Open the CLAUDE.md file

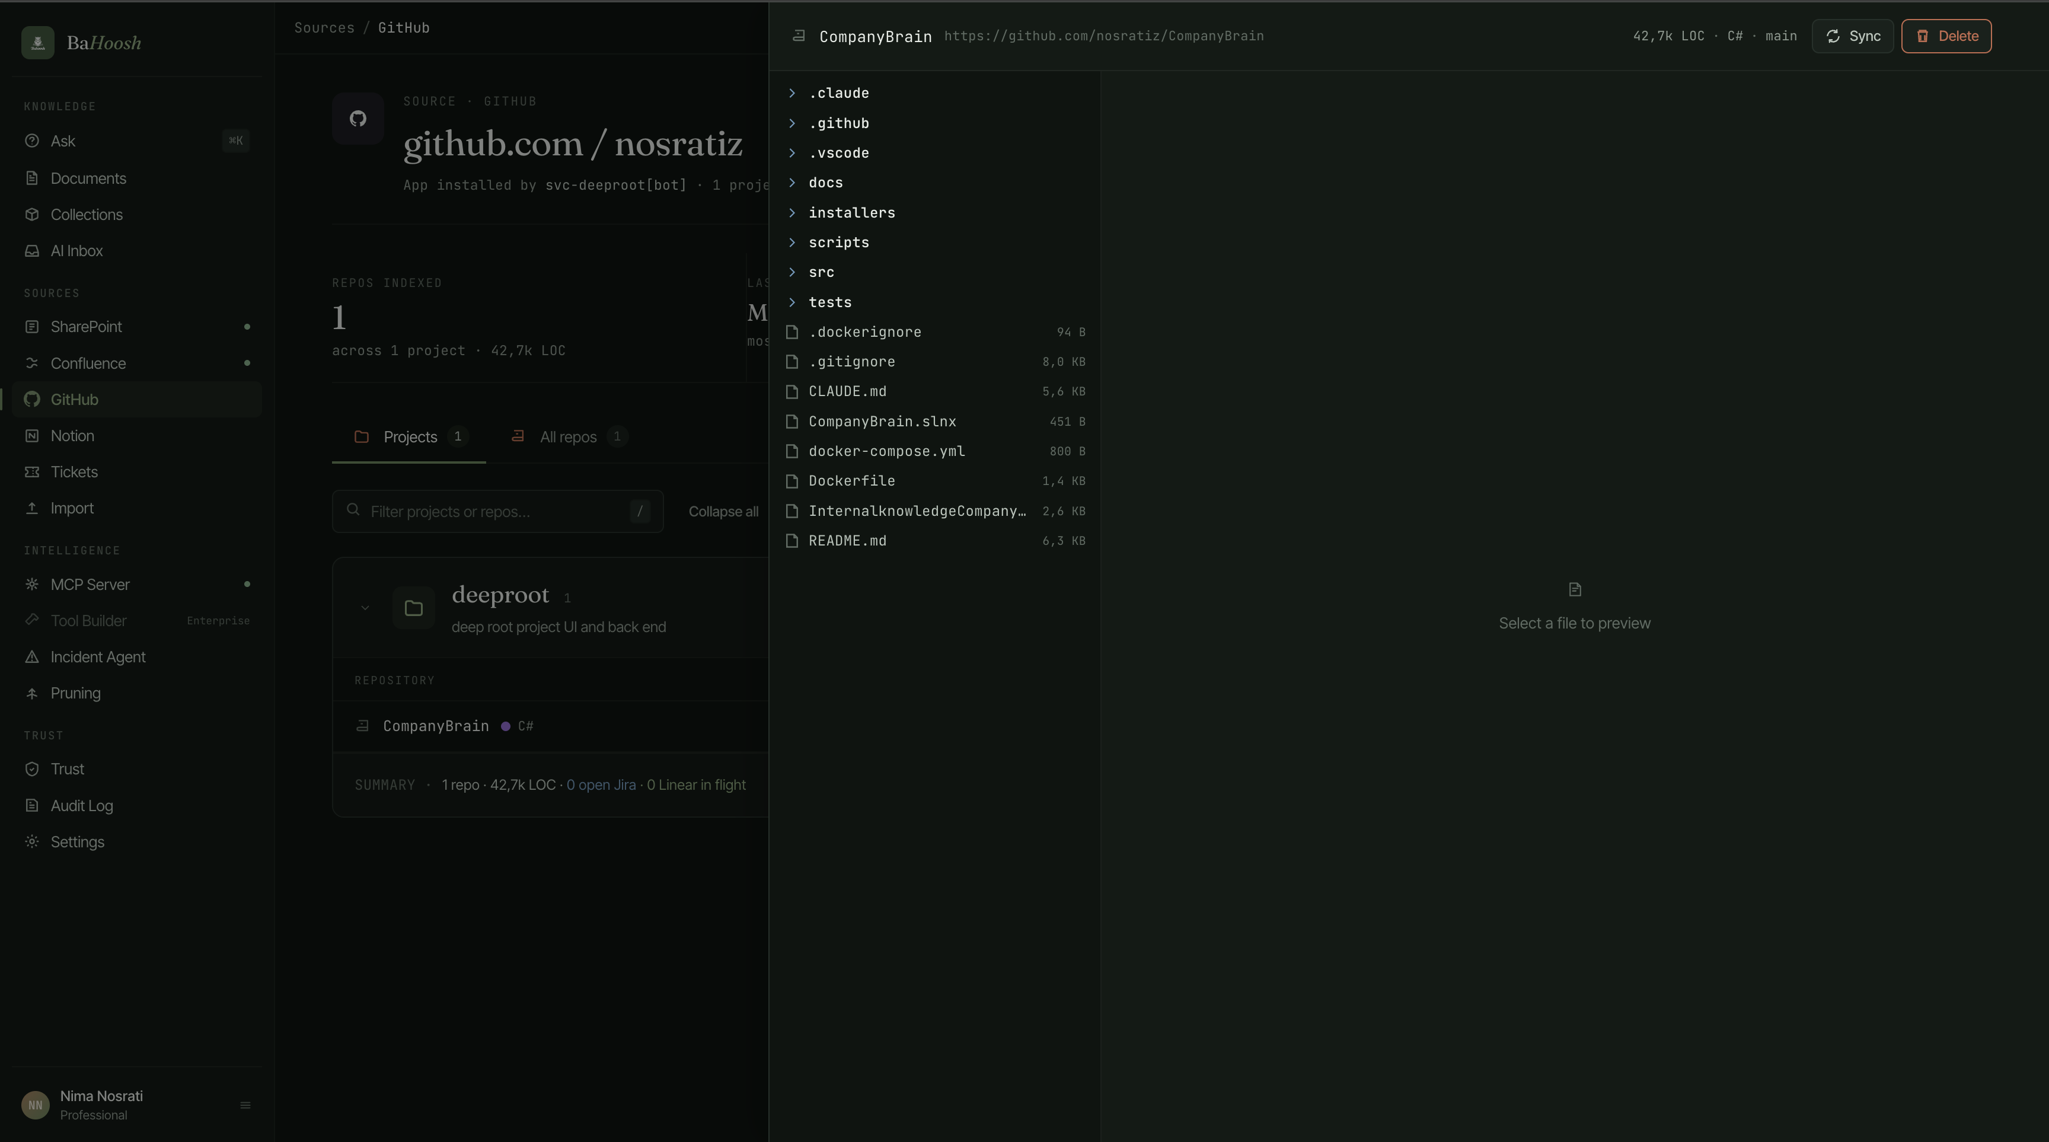(x=934, y=391)
